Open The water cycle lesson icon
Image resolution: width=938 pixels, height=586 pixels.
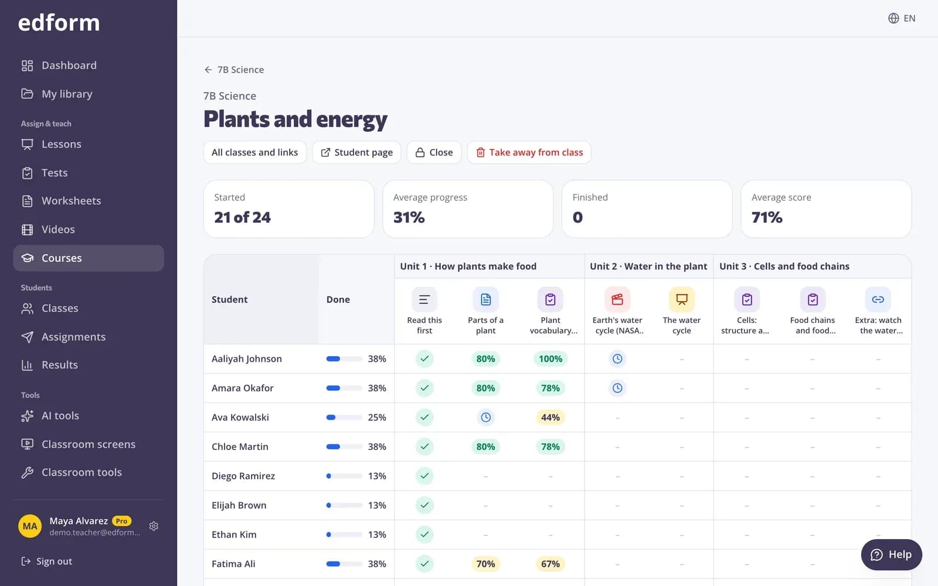click(682, 299)
